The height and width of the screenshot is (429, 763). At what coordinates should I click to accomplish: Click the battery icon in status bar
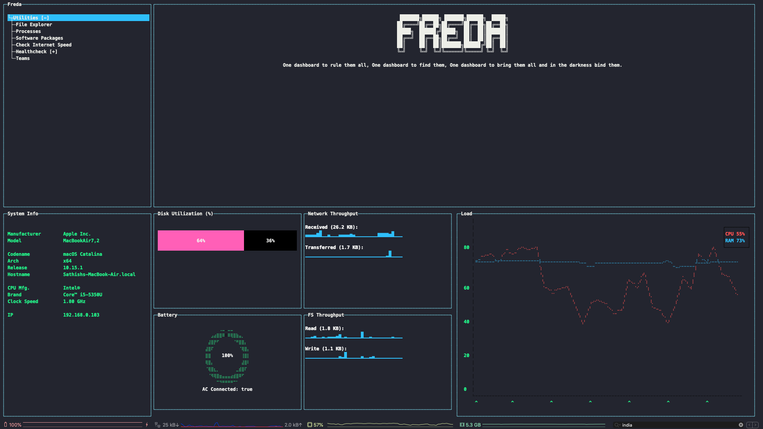click(x=6, y=425)
